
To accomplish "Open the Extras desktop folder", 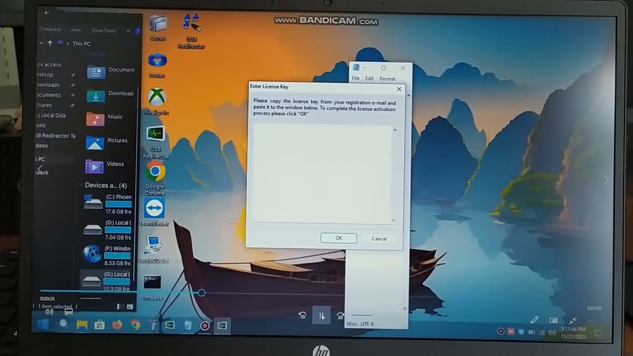I will pos(158,28).
